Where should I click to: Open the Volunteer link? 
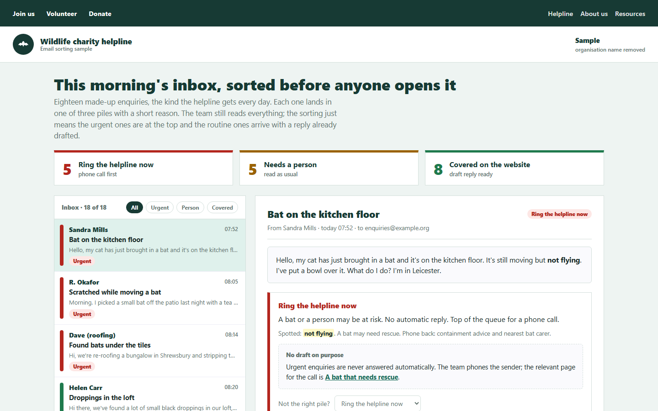(62, 14)
